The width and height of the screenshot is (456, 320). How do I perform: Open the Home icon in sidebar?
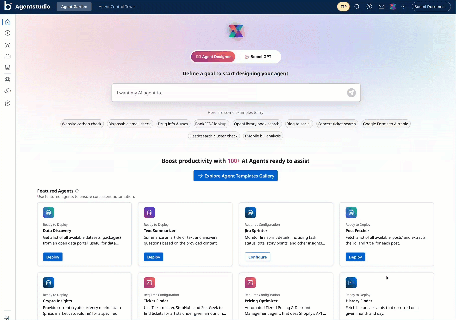(x=8, y=22)
